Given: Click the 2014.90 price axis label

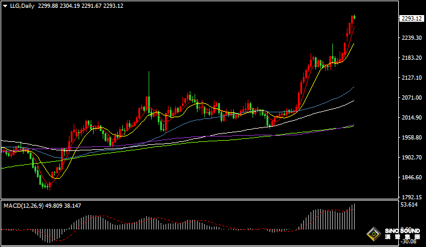Looking at the screenshot, I should coord(411,118).
